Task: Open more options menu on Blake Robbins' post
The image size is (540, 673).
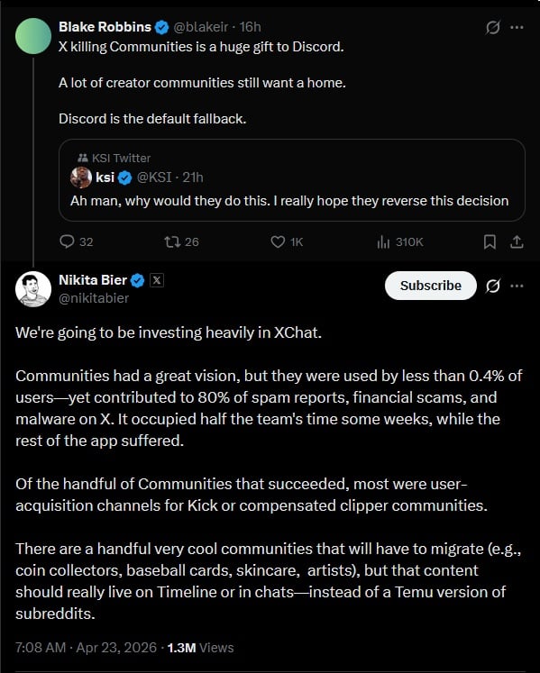Action: (517, 27)
